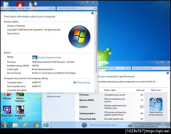
Task: Click AMD Phenom II X2 555 processor text
Action: [53, 62]
